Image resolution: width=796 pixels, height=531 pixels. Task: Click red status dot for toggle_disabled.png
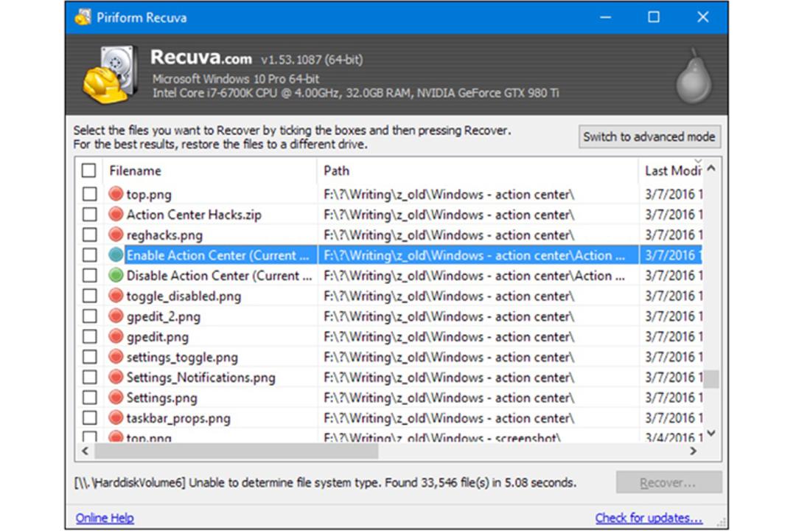(x=116, y=296)
